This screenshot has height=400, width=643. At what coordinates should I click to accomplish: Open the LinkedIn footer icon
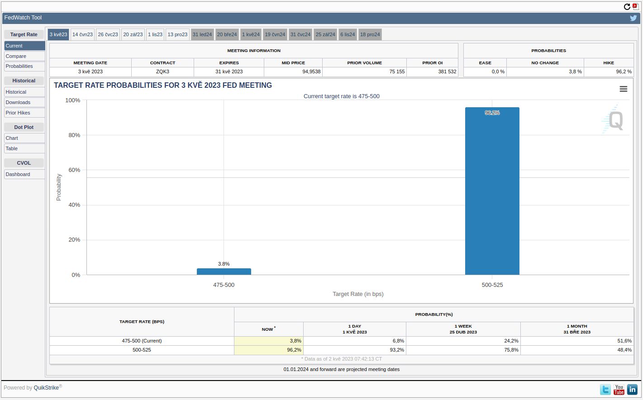pos(632,389)
